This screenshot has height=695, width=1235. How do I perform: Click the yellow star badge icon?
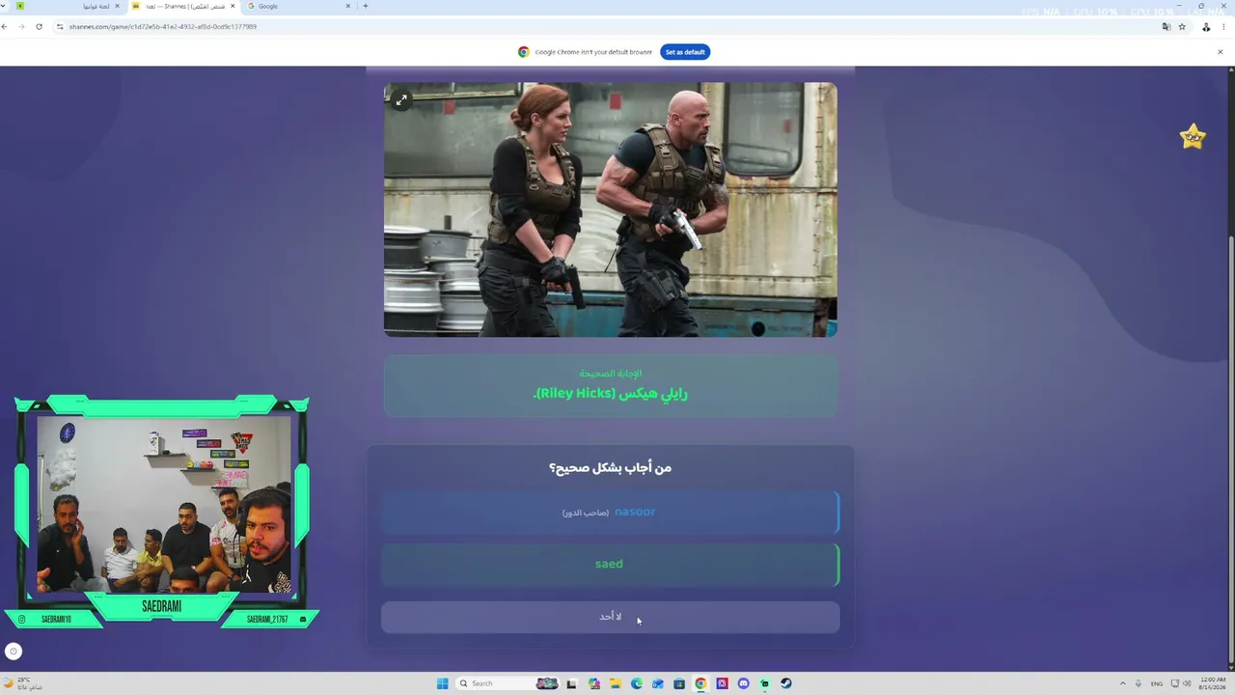pos(1194,137)
